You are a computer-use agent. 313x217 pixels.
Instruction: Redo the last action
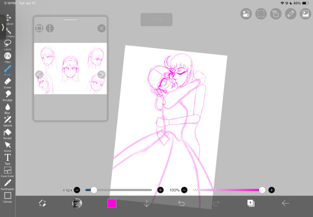[216, 203]
